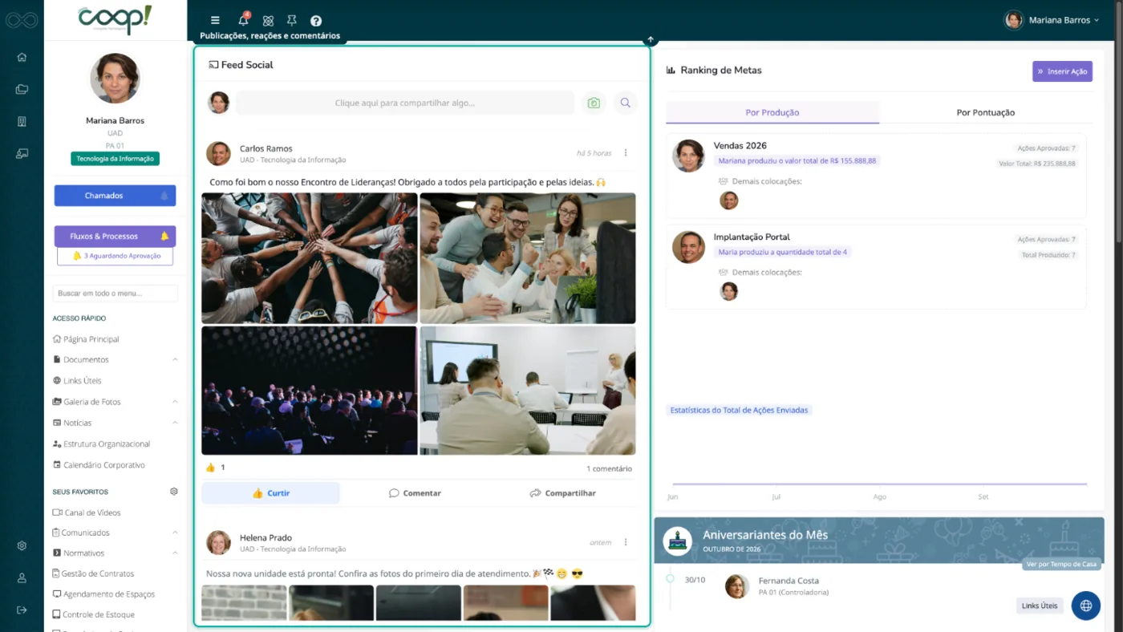Image resolution: width=1123 pixels, height=632 pixels.
Task: Open the joined-hands photo thumbnail
Action: click(310, 258)
